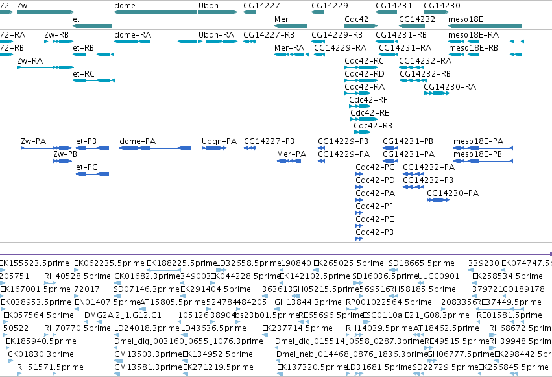The width and height of the screenshot is (552, 377).
Task: Click the CG14229-RA transcript label
Action: click(x=340, y=48)
